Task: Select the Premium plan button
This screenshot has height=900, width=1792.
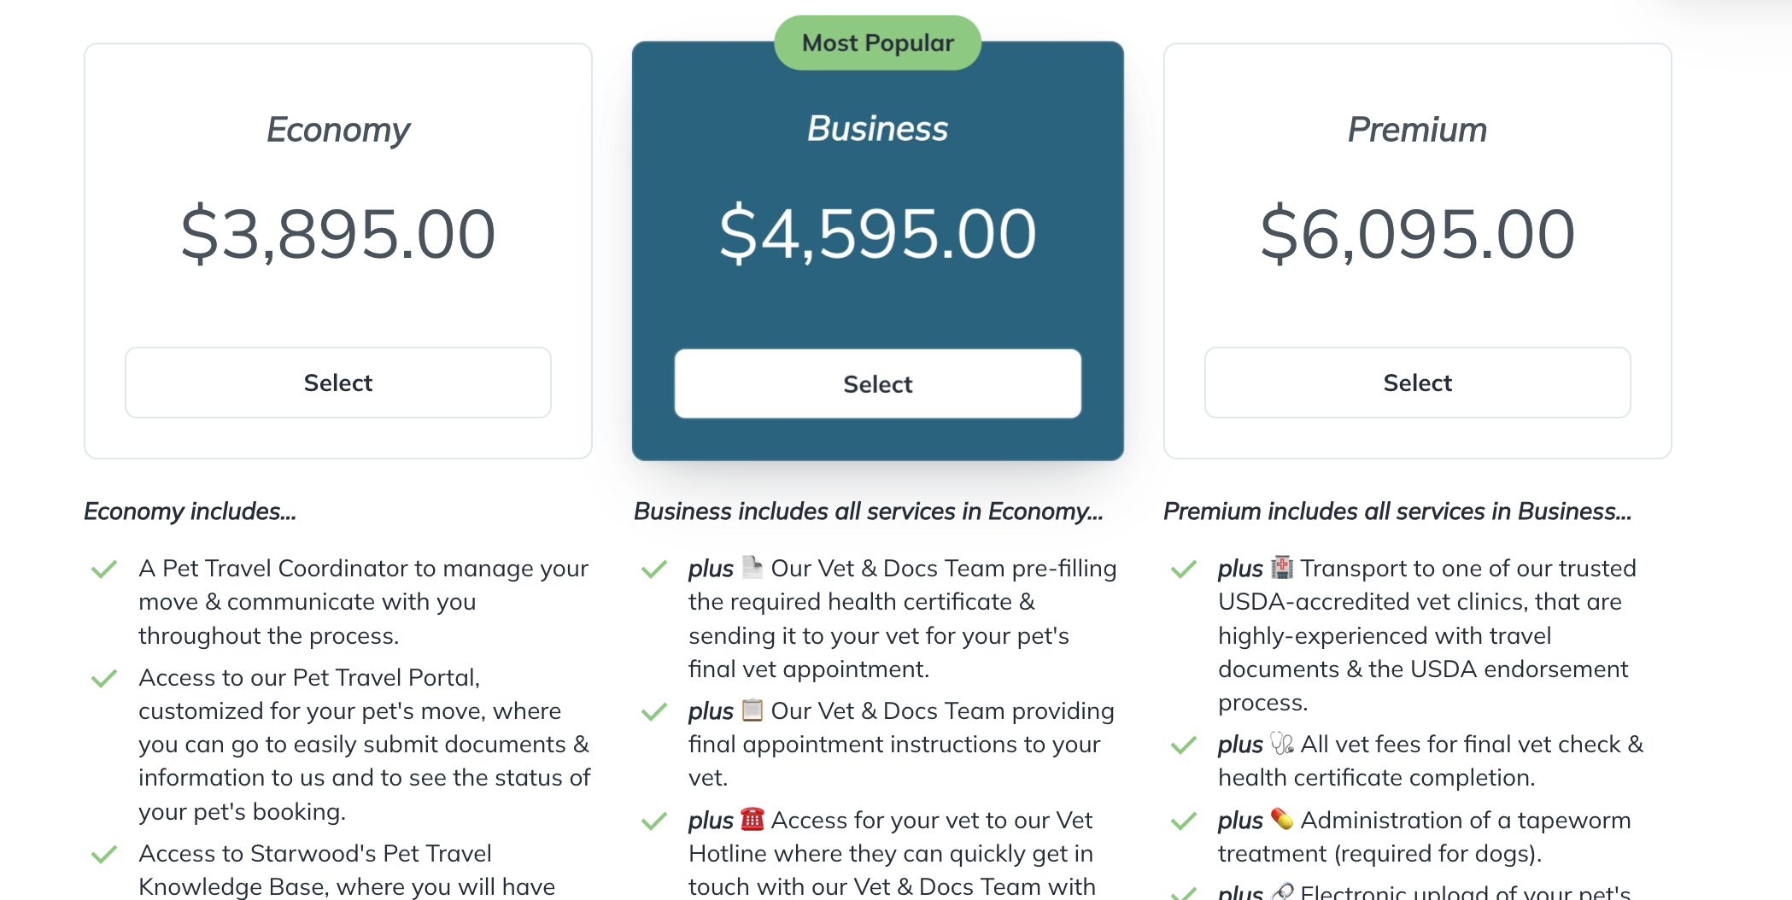Action: point(1418,383)
